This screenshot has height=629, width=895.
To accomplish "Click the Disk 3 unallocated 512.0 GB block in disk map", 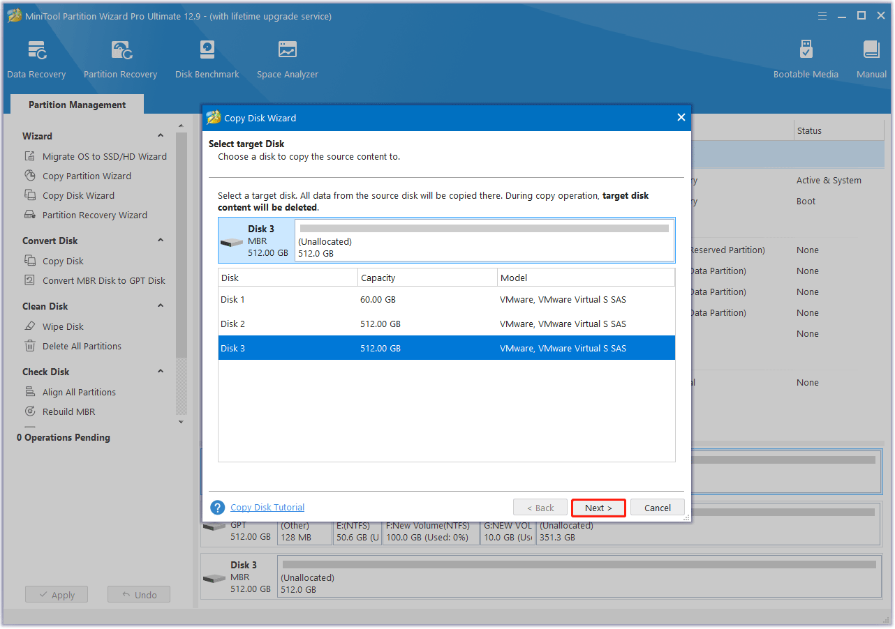I will (x=579, y=577).
